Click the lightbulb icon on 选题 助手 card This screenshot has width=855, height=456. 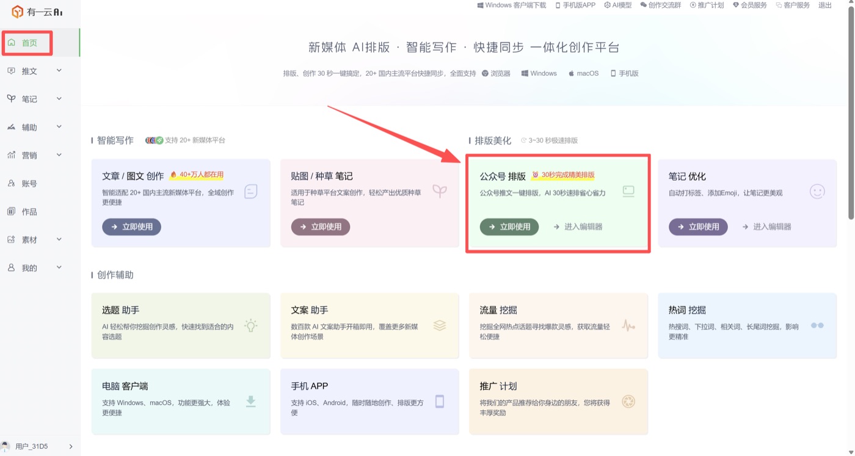[250, 325]
